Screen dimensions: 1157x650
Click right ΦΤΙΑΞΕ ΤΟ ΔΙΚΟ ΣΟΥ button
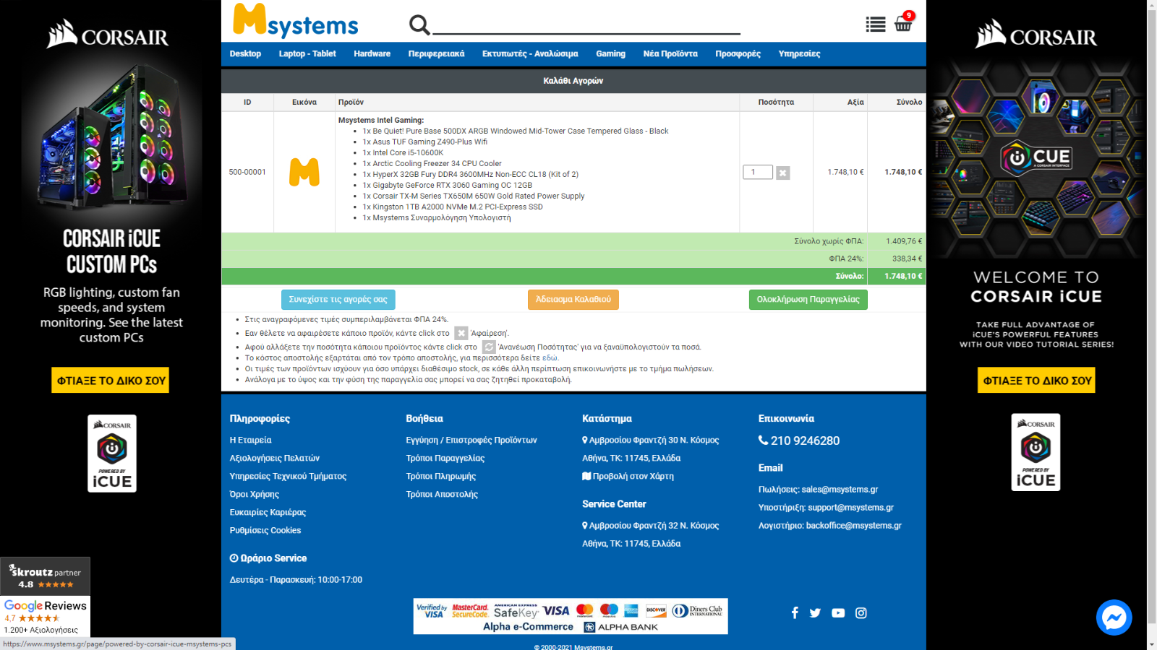(1036, 381)
